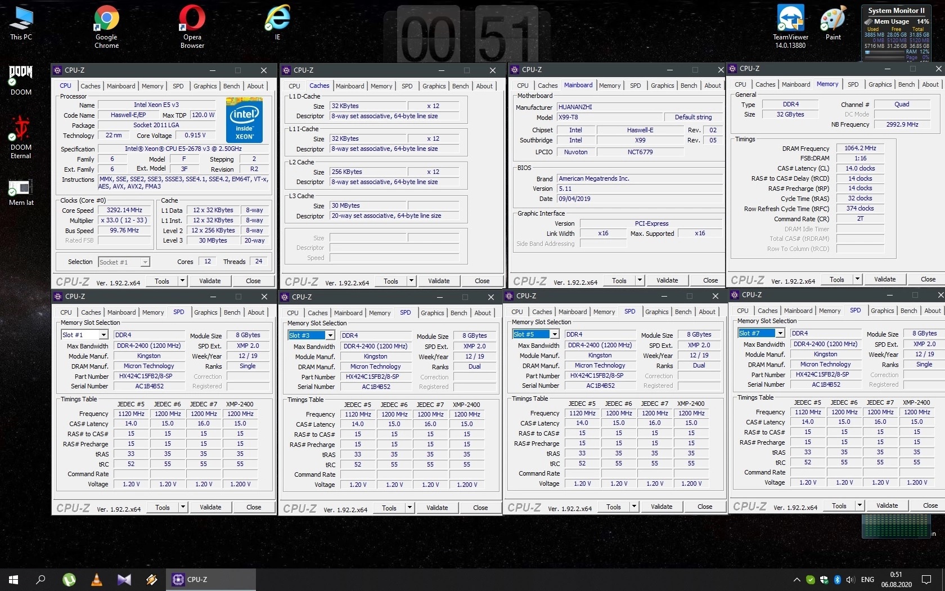Select the DOOM desktop shortcut
Screen dimensions: 945x591
pyautogui.click(x=21, y=79)
